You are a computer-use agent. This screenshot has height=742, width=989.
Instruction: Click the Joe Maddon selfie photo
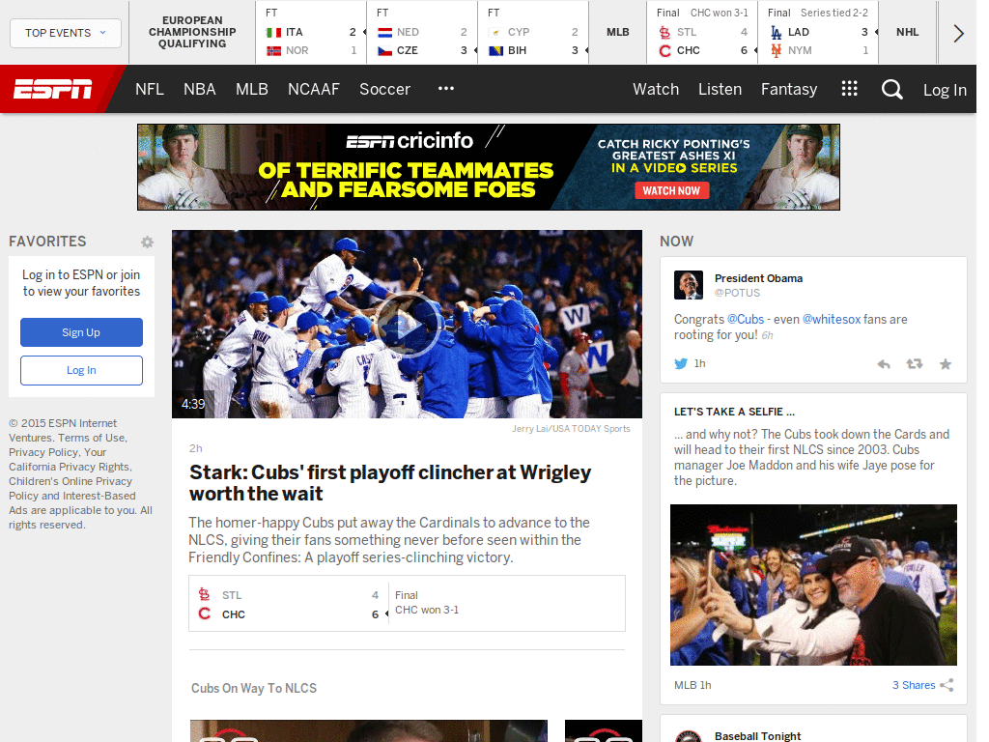(813, 585)
